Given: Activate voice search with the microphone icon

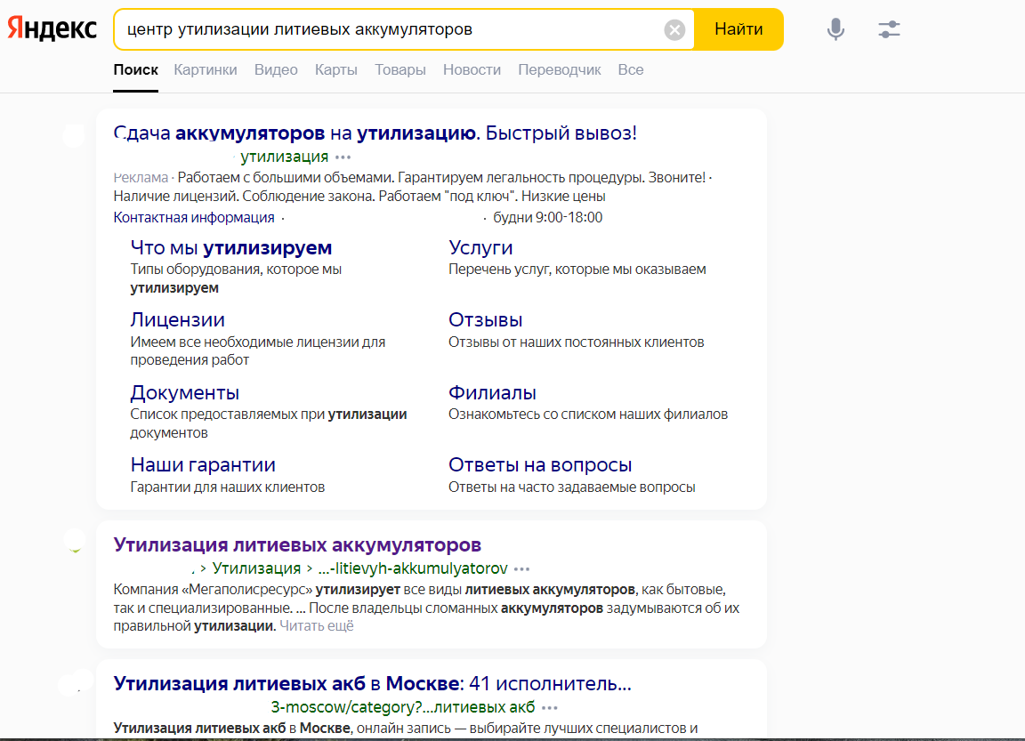Looking at the screenshot, I should tap(835, 28).
